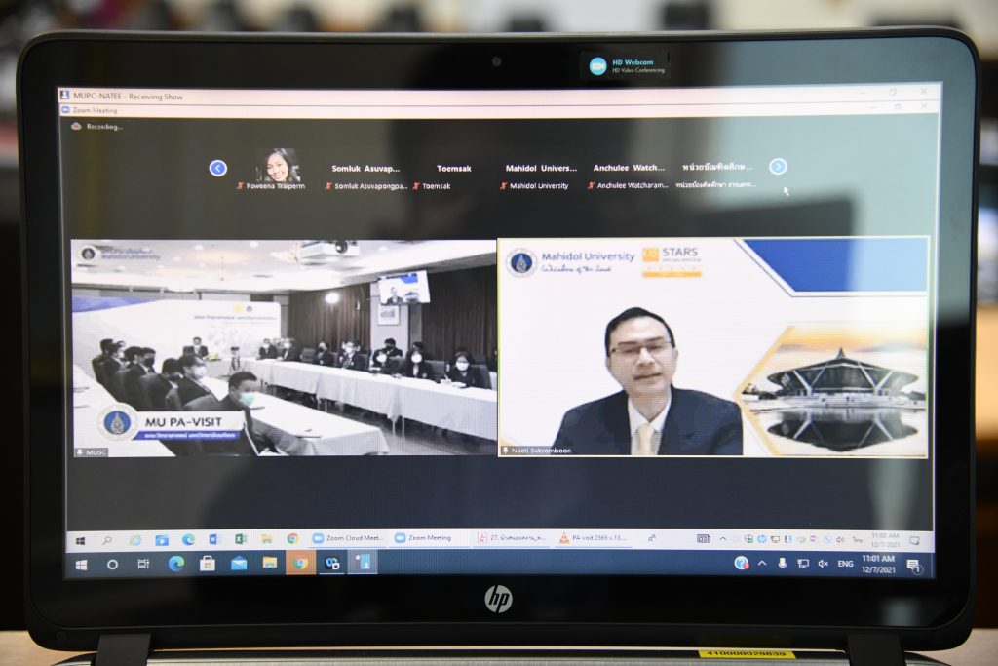Go to previous page of participant thumbnails
The image size is (998, 666).
(x=217, y=168)
